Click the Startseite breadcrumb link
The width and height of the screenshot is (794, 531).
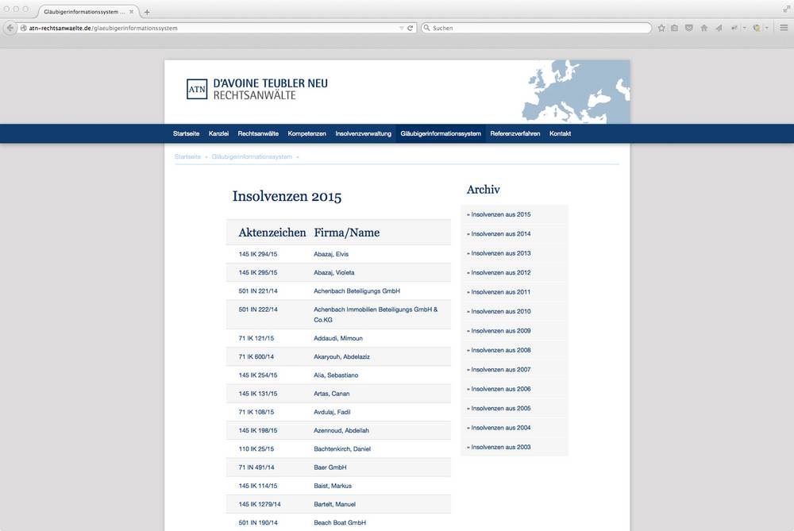187,157
